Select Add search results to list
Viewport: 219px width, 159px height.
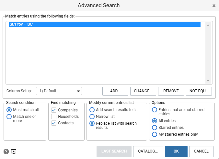pyautogui.click(x=92, y=110)
